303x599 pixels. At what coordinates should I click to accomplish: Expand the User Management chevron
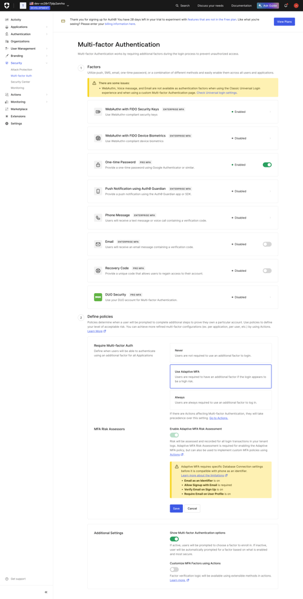47,49
